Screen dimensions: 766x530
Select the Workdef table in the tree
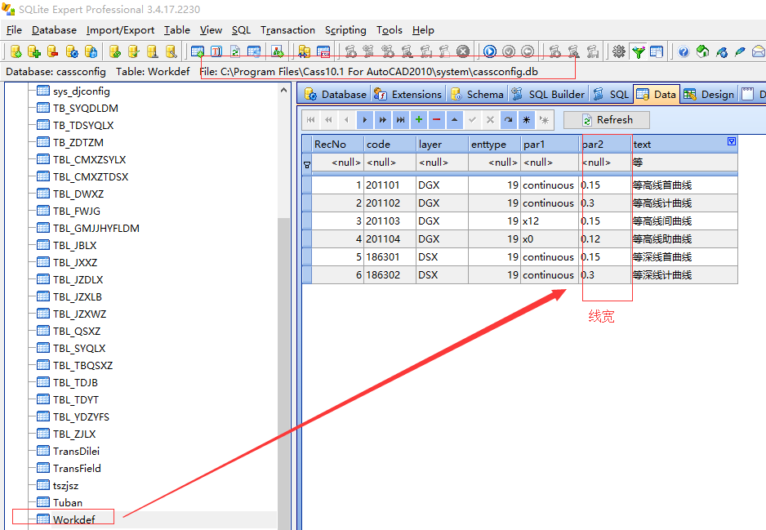tap(73, 519)
